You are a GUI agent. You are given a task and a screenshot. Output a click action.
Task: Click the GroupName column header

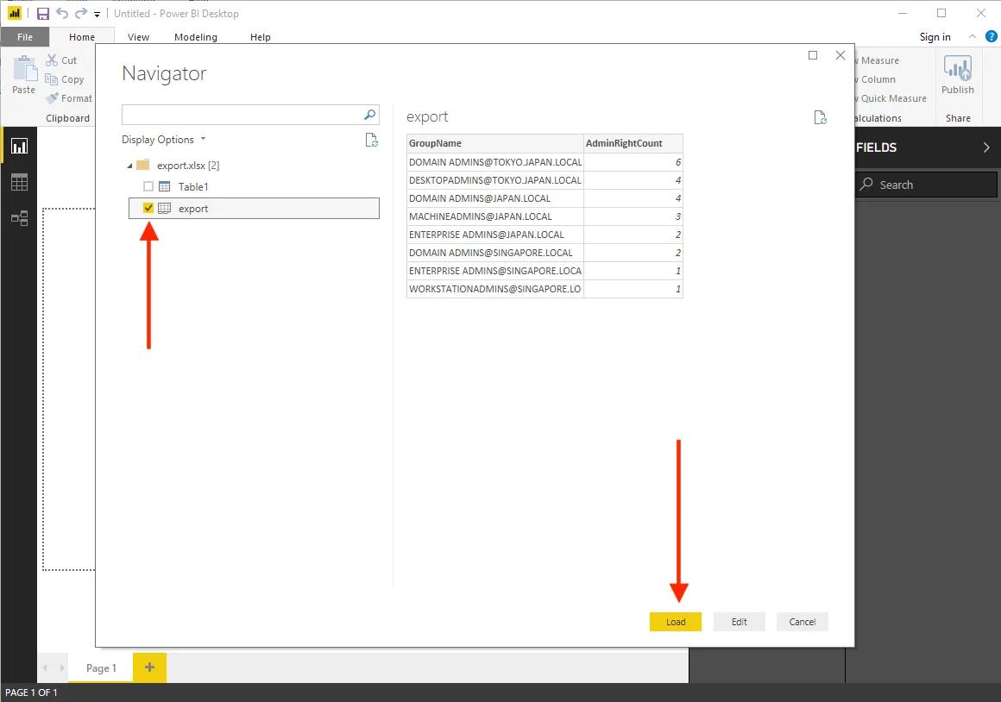(x=494, y=143)
